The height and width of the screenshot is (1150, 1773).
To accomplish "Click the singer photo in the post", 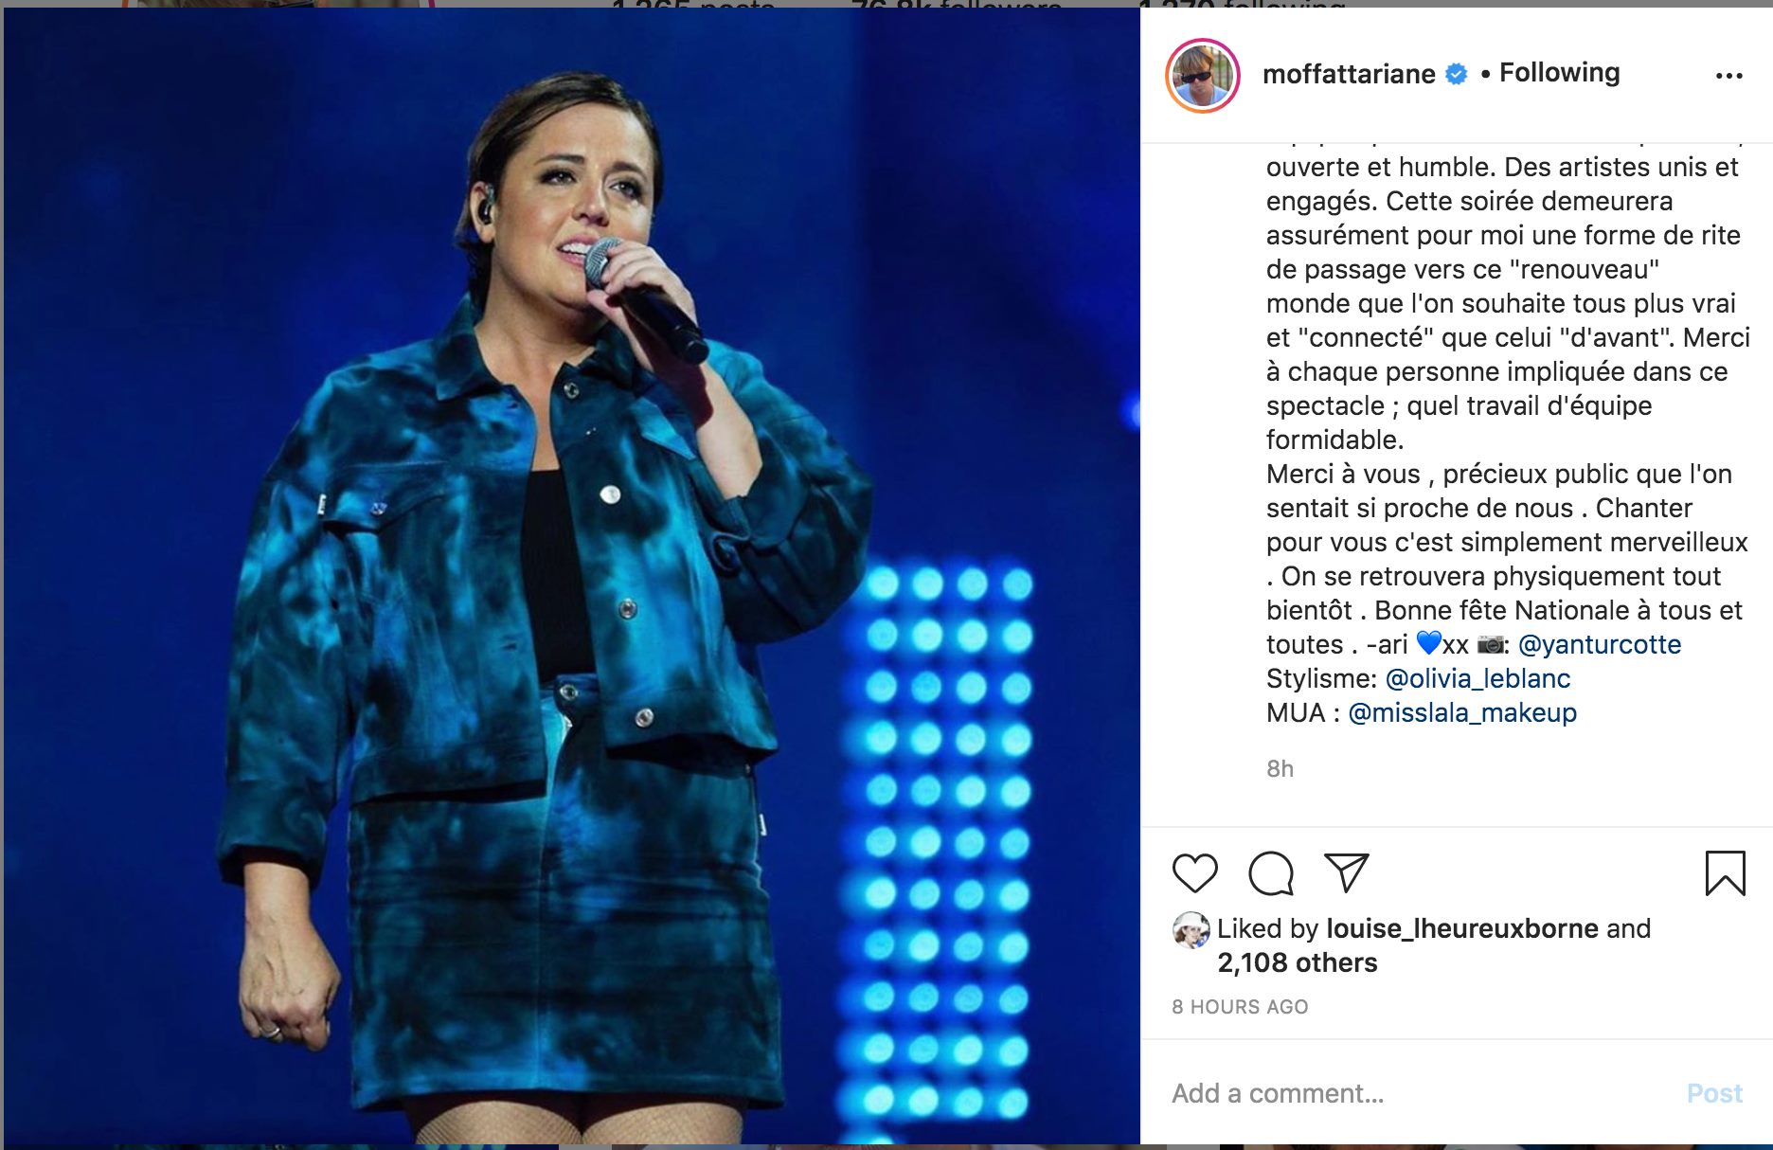I will click(571, 576).
